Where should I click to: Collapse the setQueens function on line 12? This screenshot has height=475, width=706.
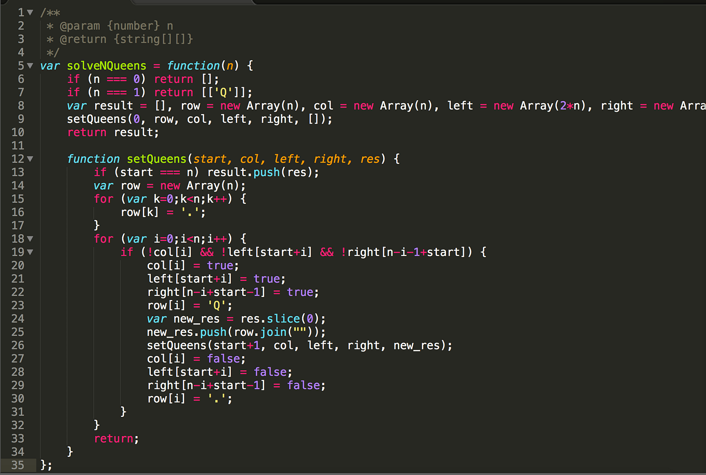[x=30, y=158]
